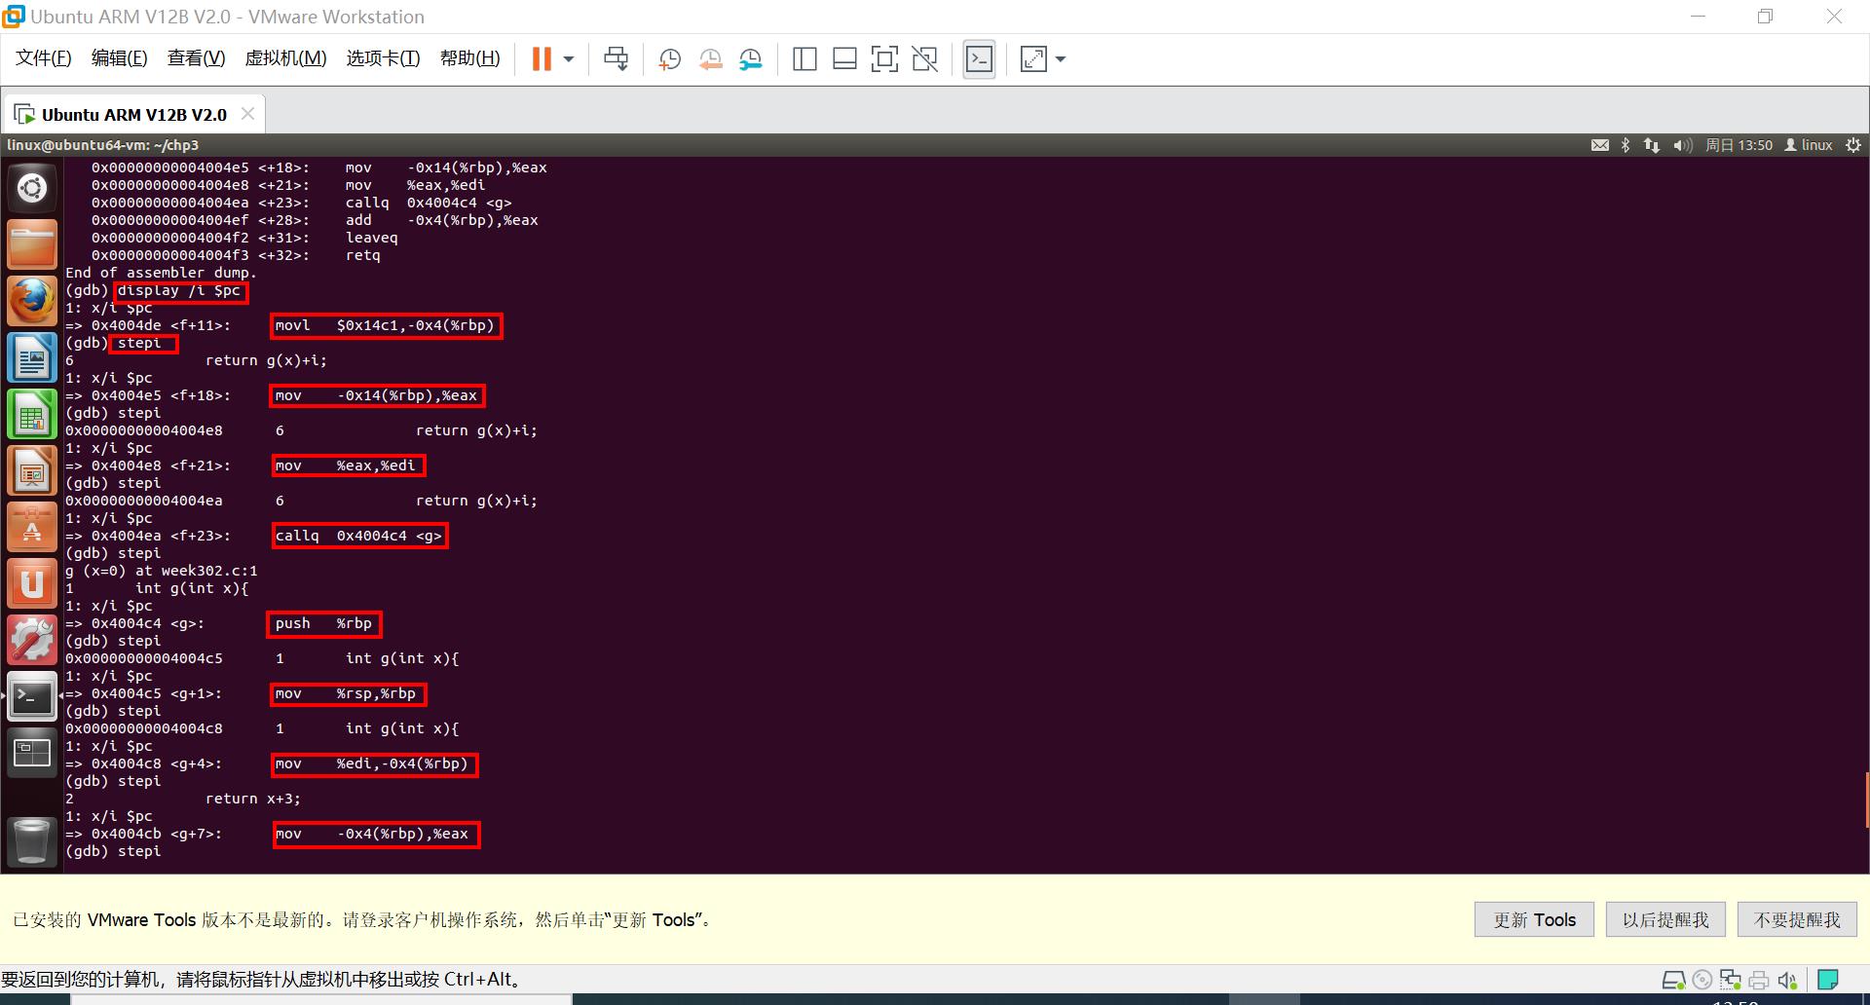Click the printer device status icon

(x=1759, y=980)
